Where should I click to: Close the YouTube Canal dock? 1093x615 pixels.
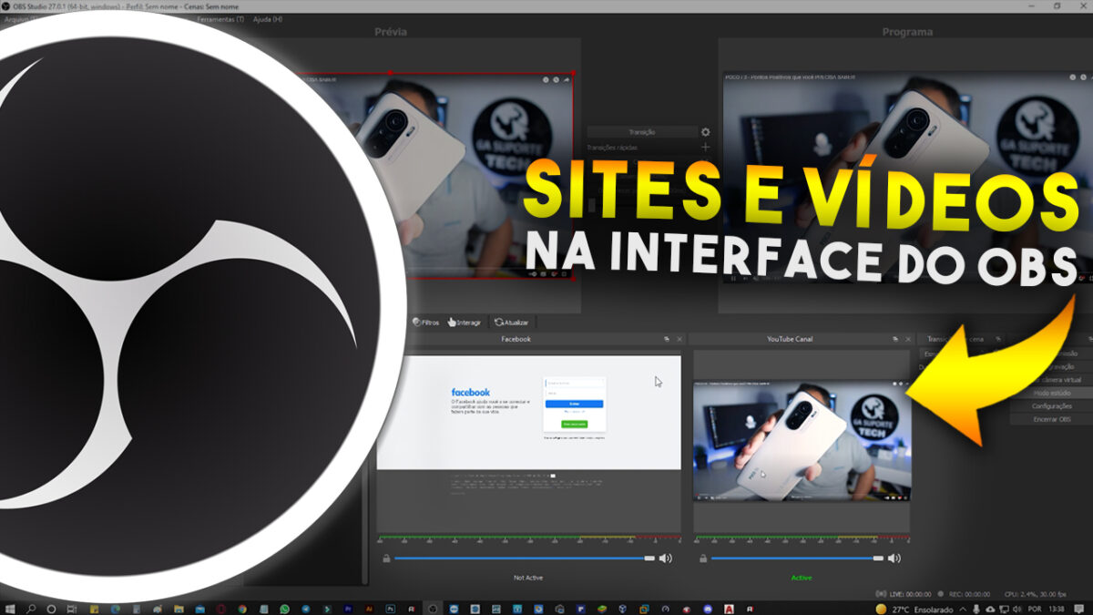[x=908, y=339]
